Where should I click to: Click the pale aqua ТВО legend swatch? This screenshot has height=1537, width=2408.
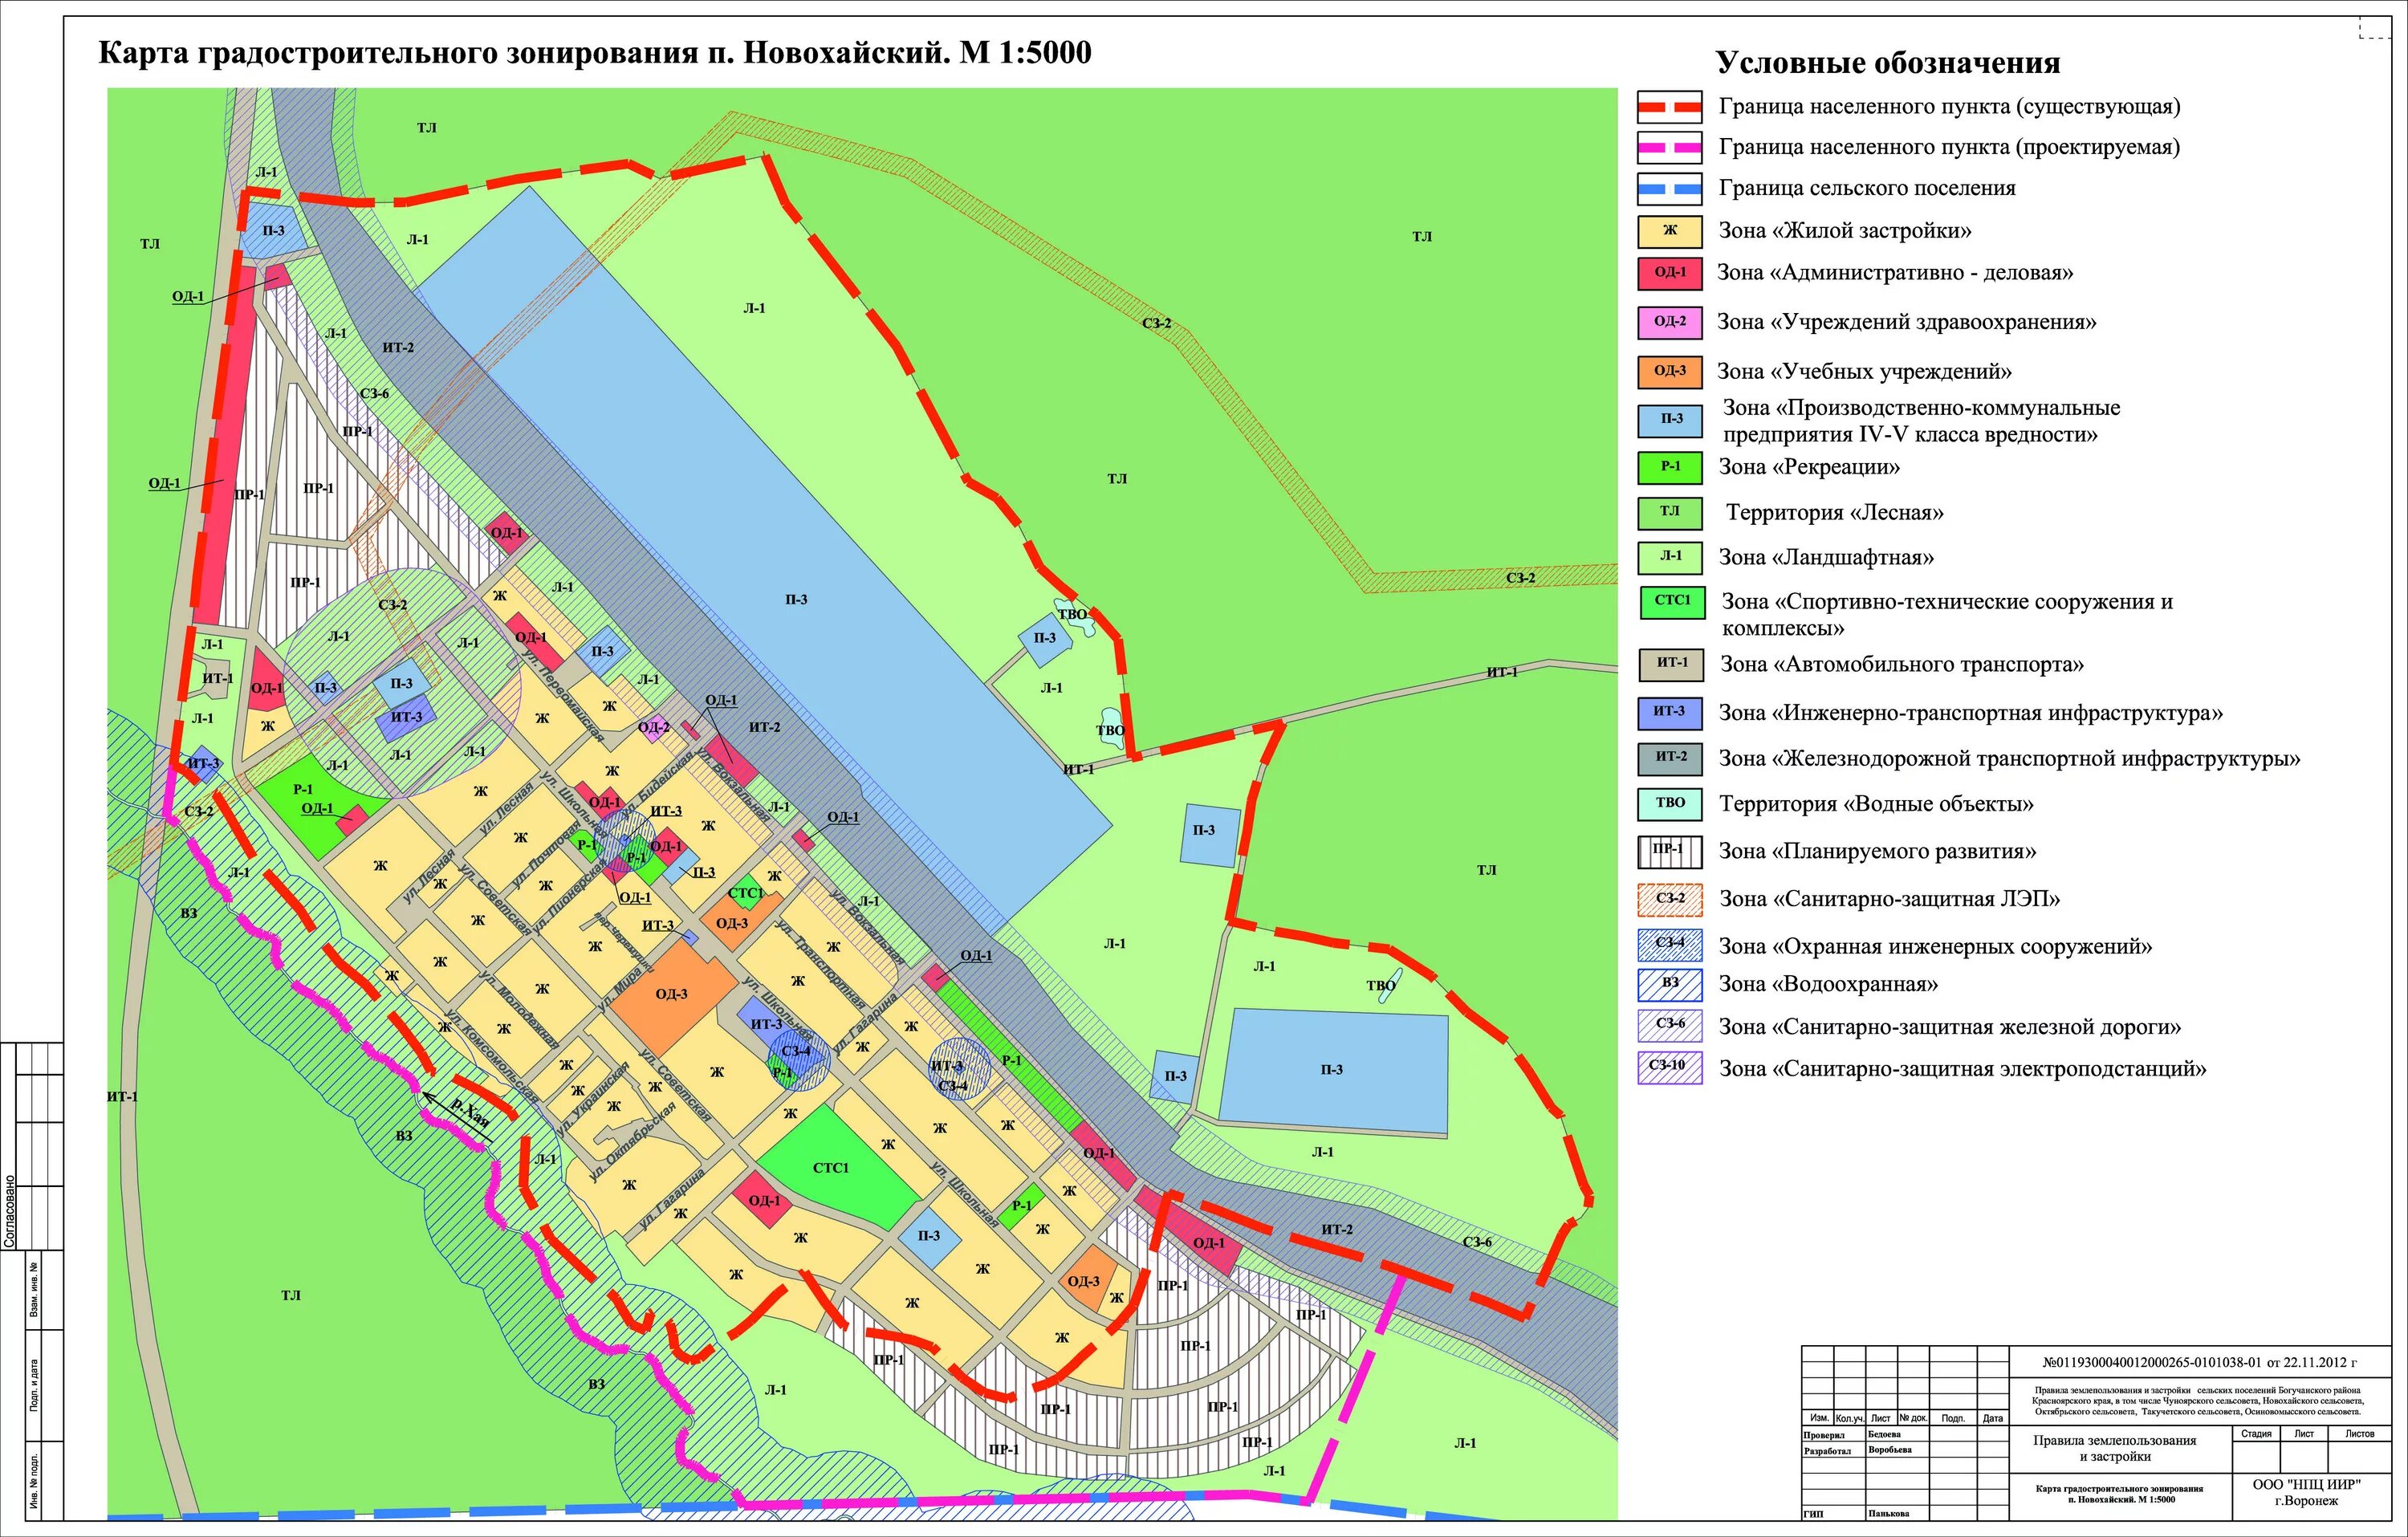(1669, 804)
